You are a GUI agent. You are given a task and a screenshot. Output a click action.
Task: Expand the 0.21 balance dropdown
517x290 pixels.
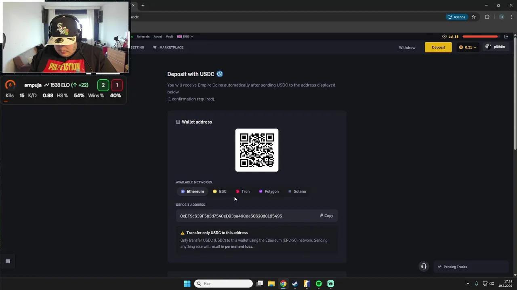(475, 47)
